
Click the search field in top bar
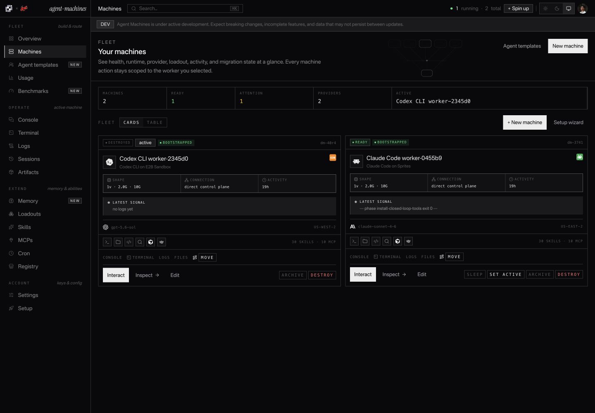[185, 8]
